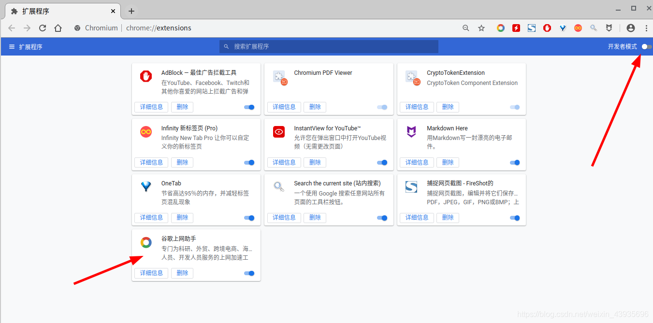
Task: Click the 'Markdown Here' extension title text
Action: tap(447, 128)
